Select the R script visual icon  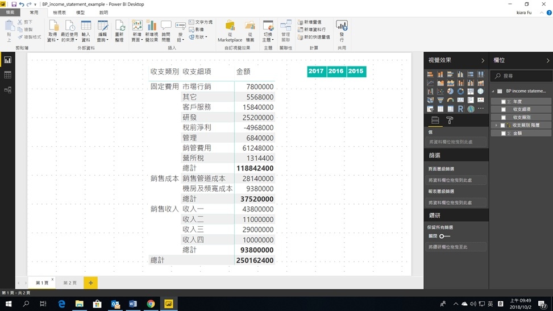click(x=460, y=109)
